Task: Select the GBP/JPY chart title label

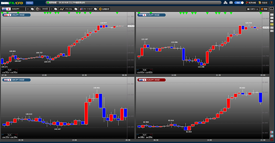Action: (x=16, y=80)
